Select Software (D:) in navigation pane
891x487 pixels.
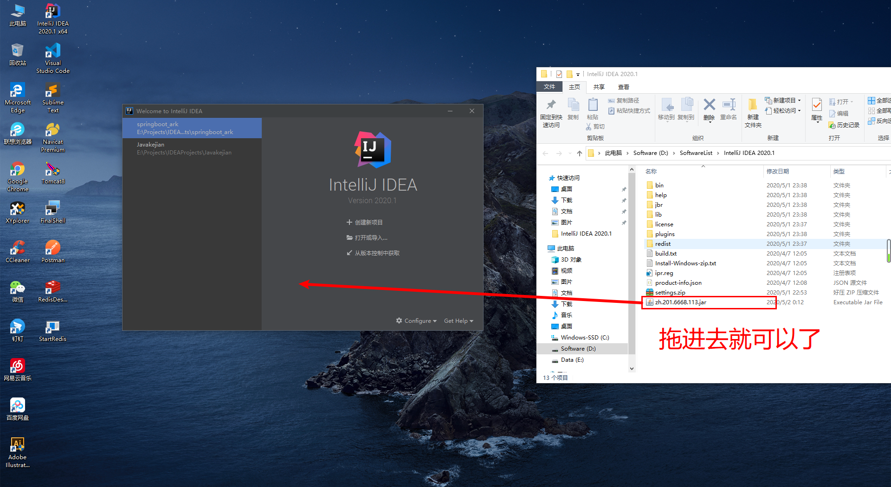pos(582,349)
